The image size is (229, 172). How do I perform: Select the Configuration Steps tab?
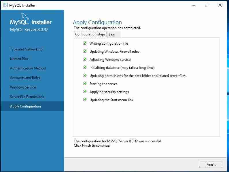[90, 34]
